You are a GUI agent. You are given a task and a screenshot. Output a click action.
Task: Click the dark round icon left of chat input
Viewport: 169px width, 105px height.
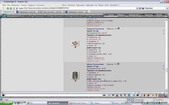click(3, 95)
